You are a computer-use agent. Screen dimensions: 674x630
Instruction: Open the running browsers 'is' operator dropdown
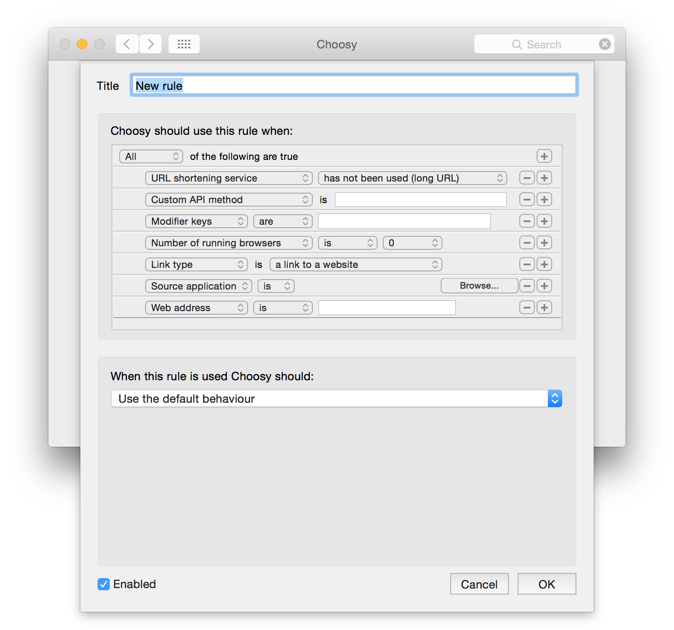click(x=348, y=243)
